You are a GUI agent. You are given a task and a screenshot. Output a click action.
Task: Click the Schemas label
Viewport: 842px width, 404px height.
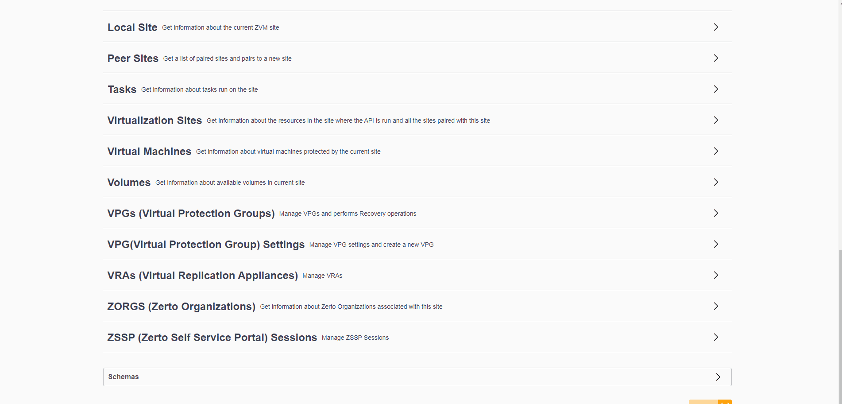click(x=124, y=377)
